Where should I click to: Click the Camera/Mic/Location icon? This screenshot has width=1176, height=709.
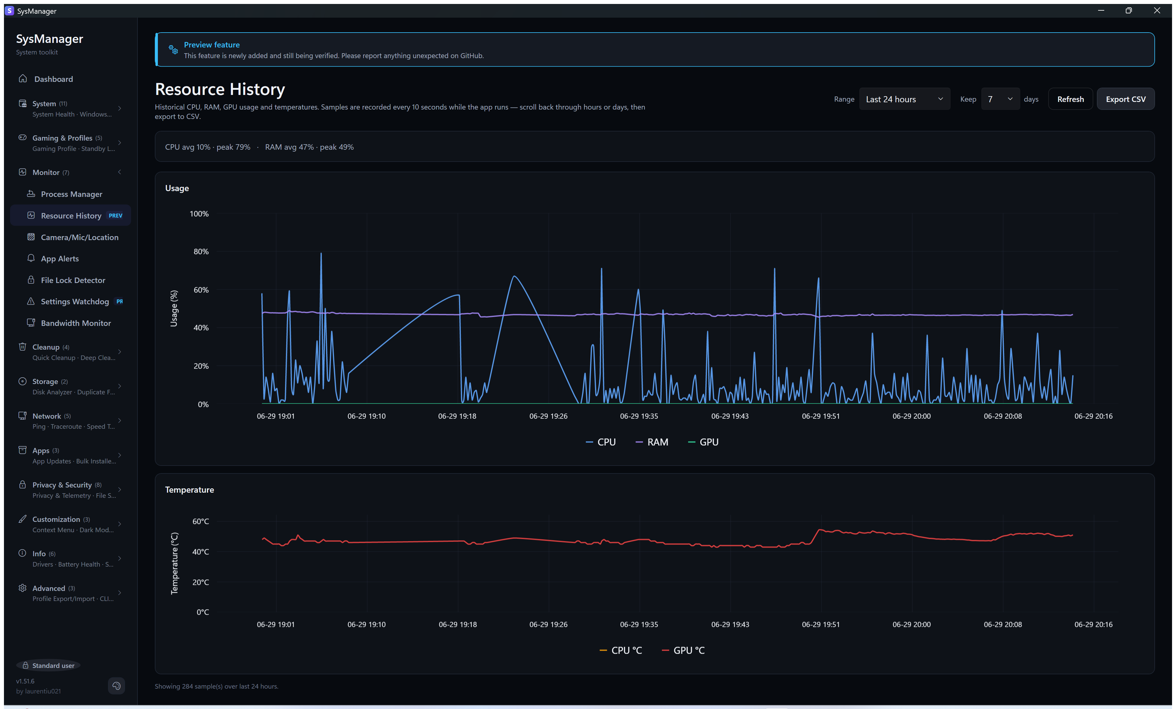pos(31,237)
